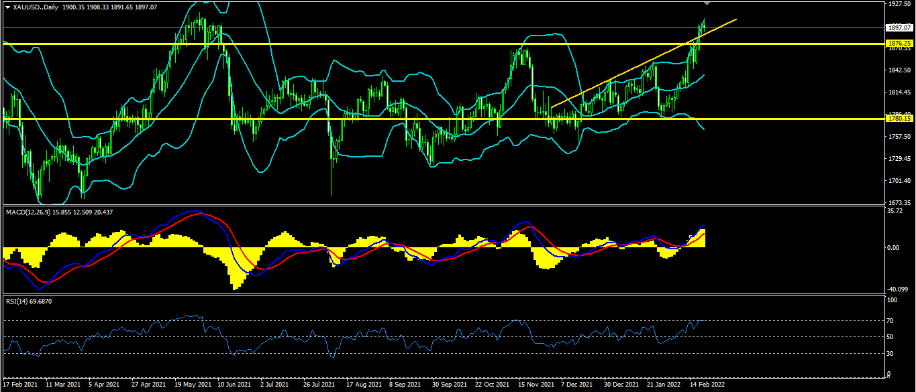Click the -40.099 MACD scale value

coord(897,289)
